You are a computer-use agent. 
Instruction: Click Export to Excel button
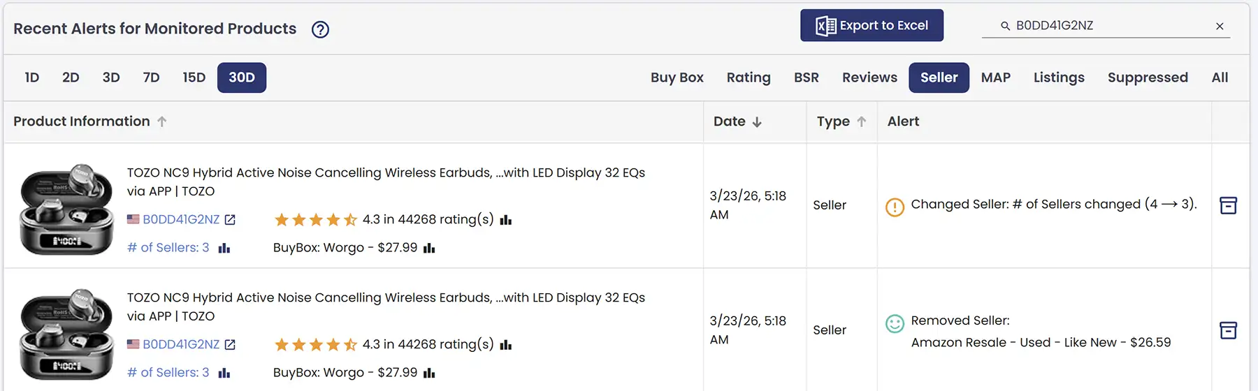pyautogui.click(x=872, y=26)
